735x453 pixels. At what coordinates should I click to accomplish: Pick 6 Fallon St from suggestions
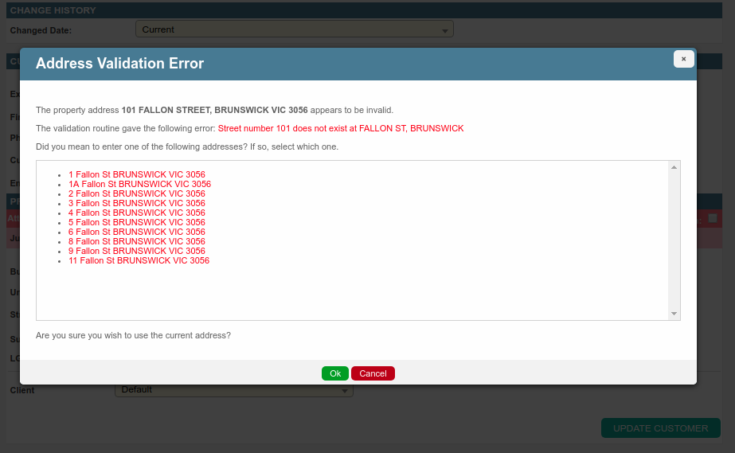(136, 232)
